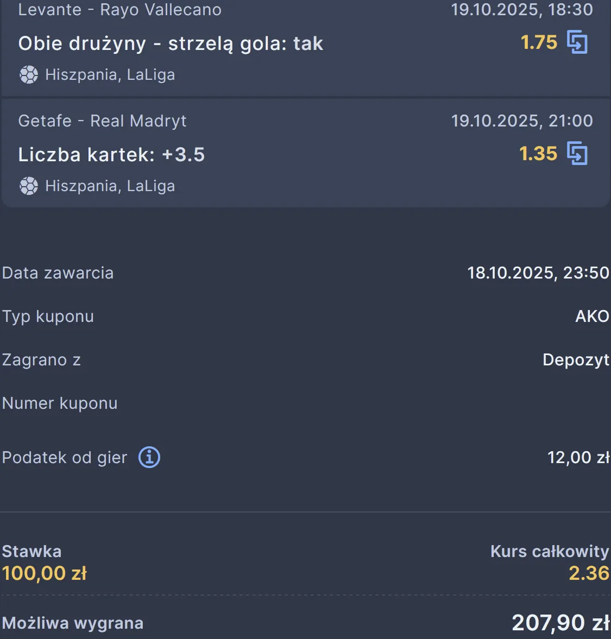This screenshot has height=639, width=611.
Task: Open info about Podatek od gier
Action: 149,458
